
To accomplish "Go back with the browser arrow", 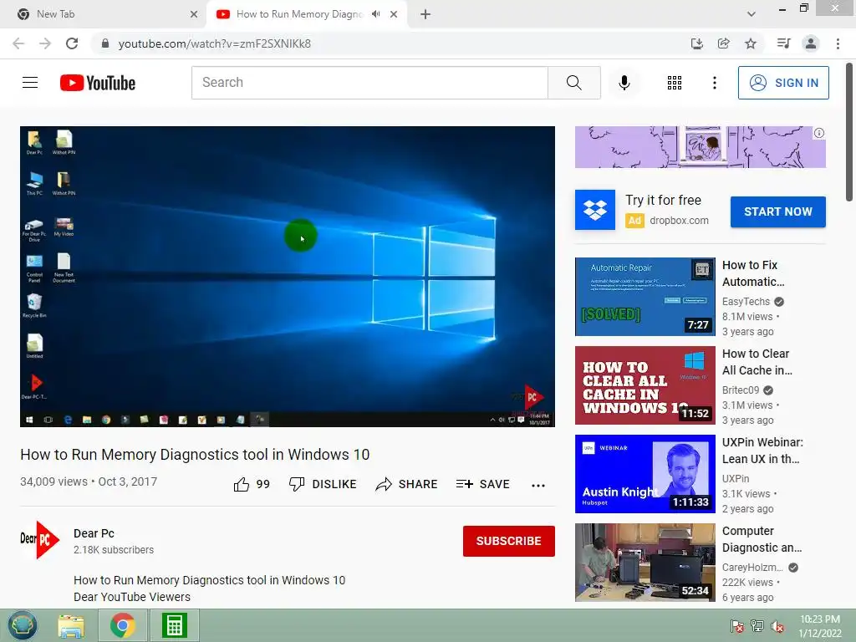I will [18, 43].
